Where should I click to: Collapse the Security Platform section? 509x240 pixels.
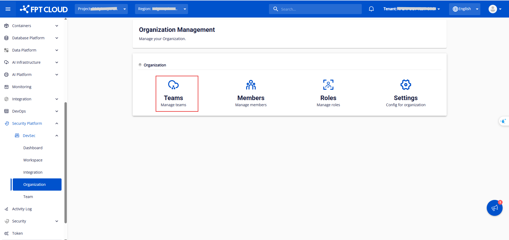point(31,123)
